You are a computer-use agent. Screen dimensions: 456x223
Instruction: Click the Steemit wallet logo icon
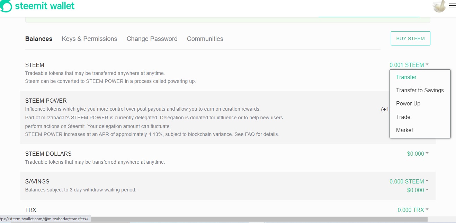point(6,6)
